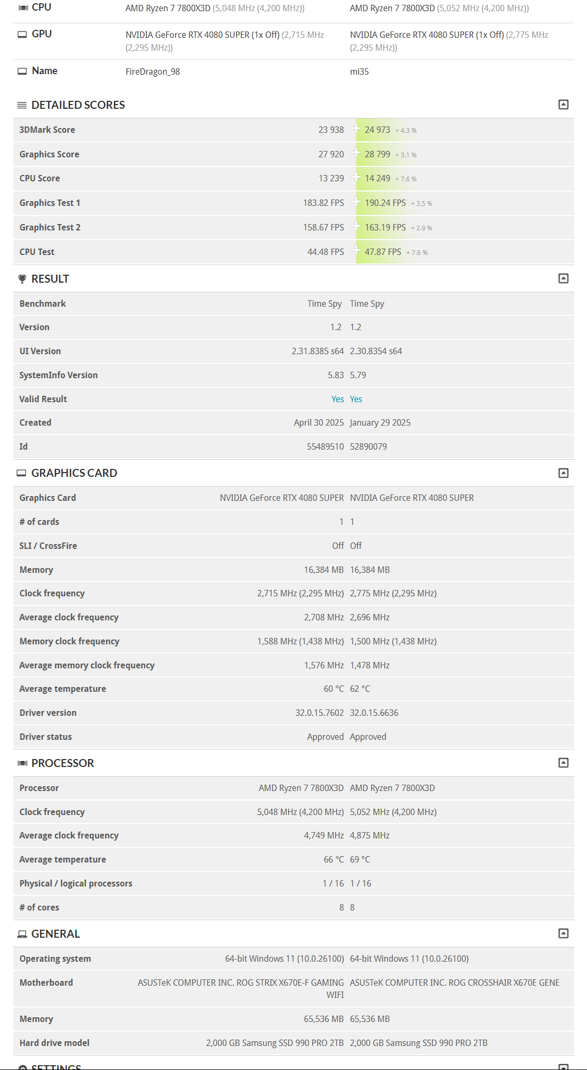This screenshot has width=587, height=1070.
Task: Collapse the Graphics Card section
Action: click(x=563, y=473)
